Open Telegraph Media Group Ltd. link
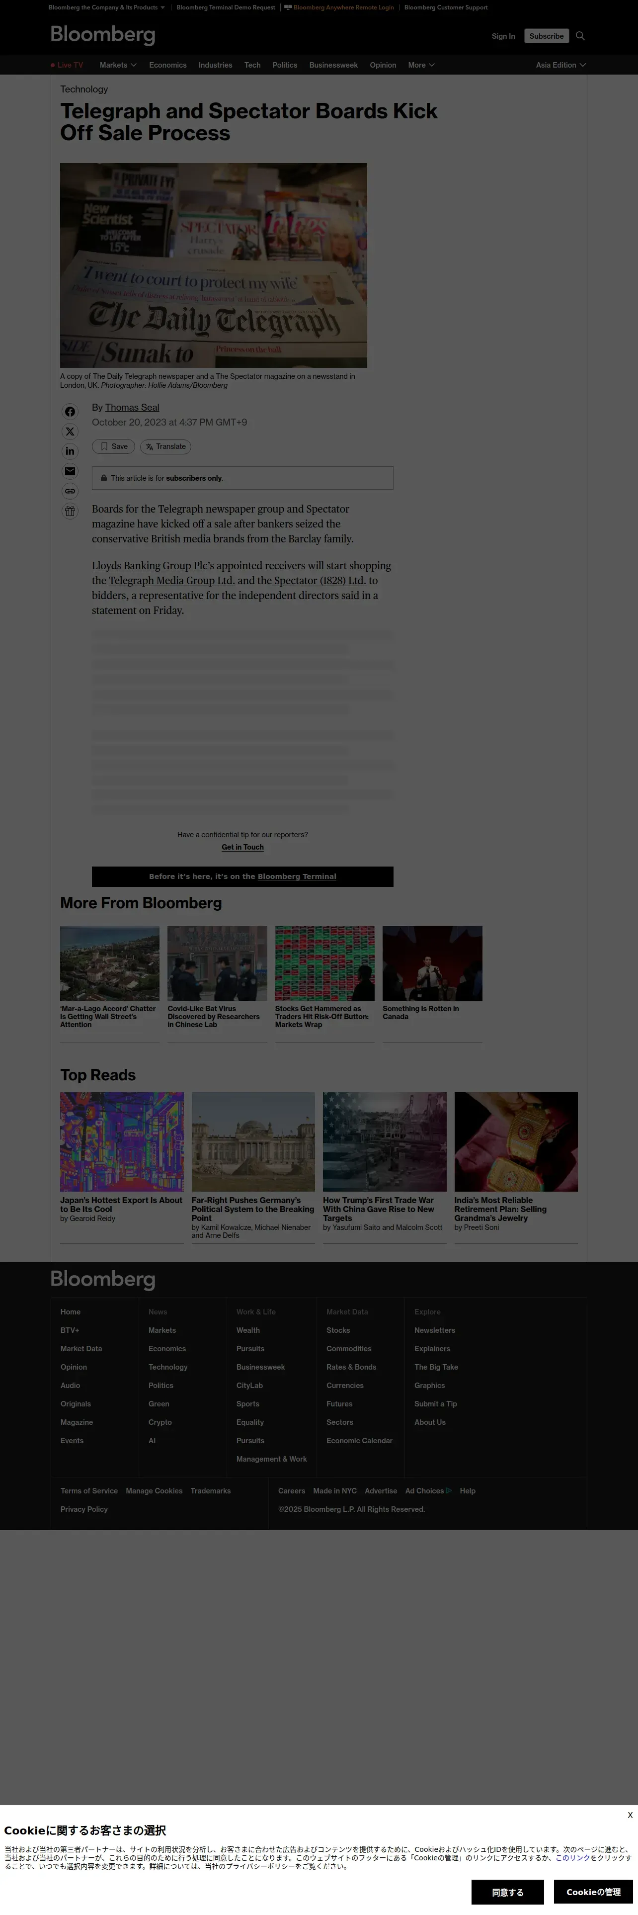Viewport: 638px width, 1915px height. [171, 581]
